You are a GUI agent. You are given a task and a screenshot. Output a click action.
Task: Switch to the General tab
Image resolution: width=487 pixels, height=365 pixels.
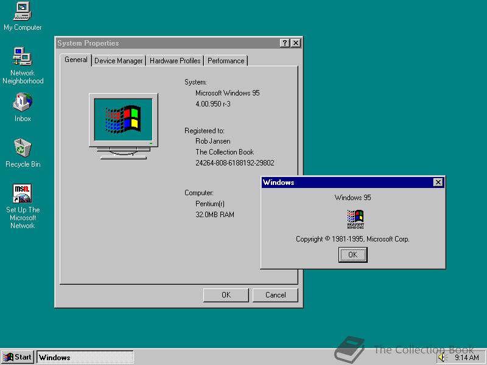(75, 60)
